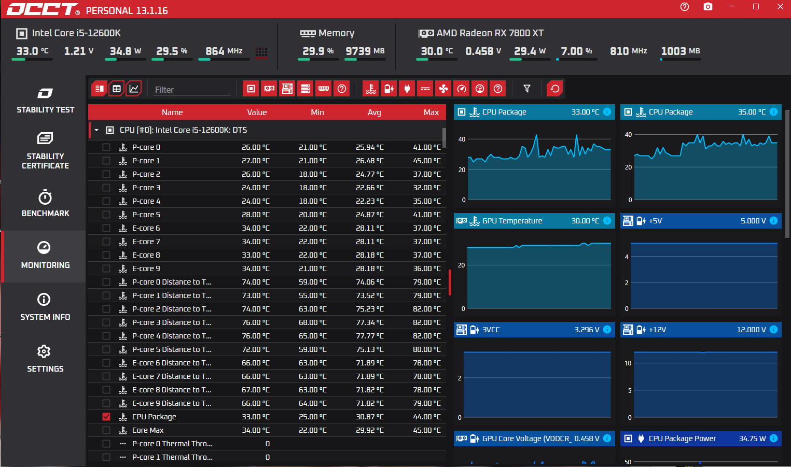Sort sensor table by Min column
The width and height of the screenshot is (791, 467).
point(317,112)
